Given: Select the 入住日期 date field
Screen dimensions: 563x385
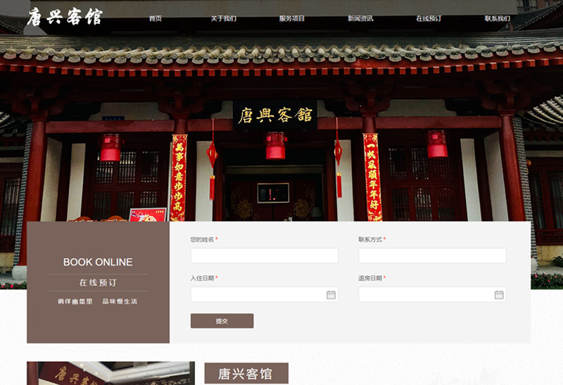Looking at the screenshot, I should (265, 294).
